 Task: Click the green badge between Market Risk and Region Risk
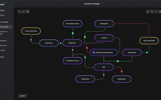(x=61, y=43)
